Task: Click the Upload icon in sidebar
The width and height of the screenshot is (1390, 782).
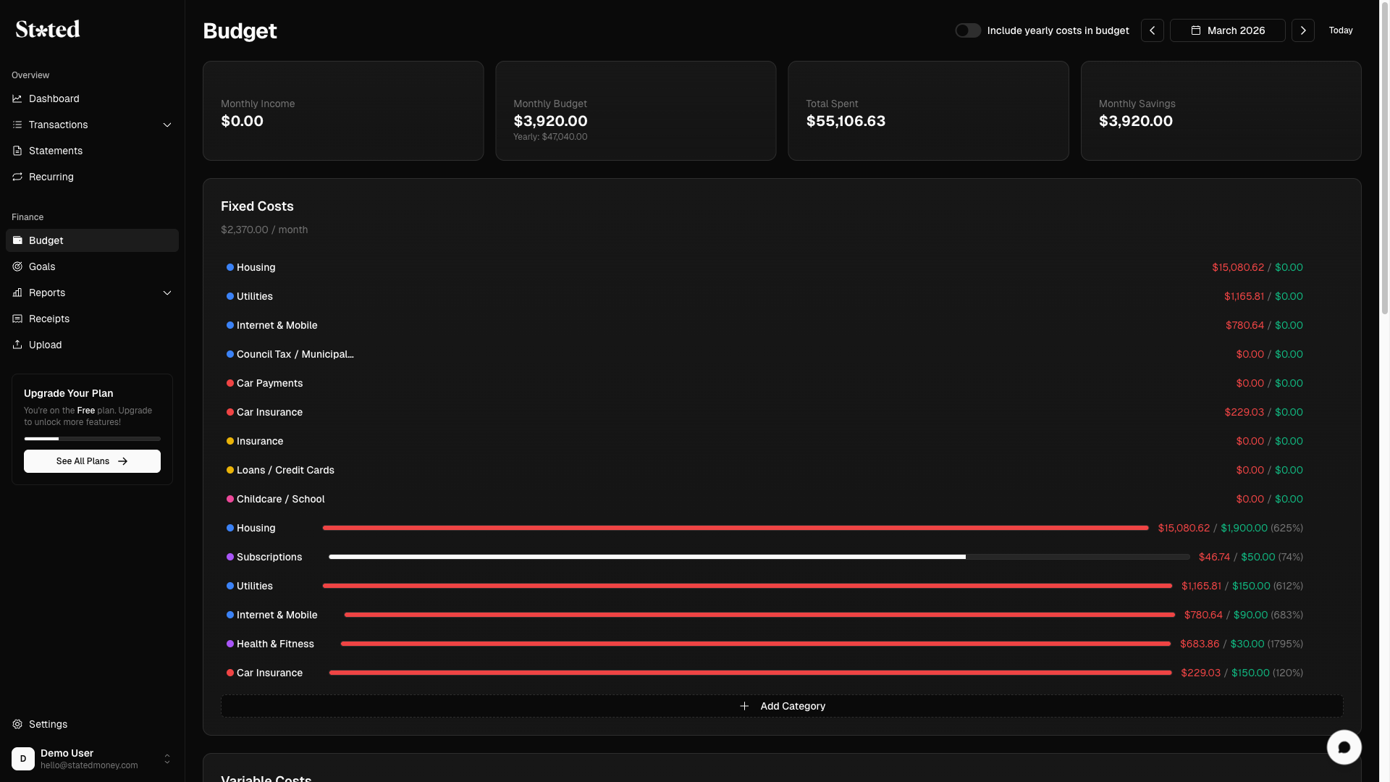Action: click(17, 345)
